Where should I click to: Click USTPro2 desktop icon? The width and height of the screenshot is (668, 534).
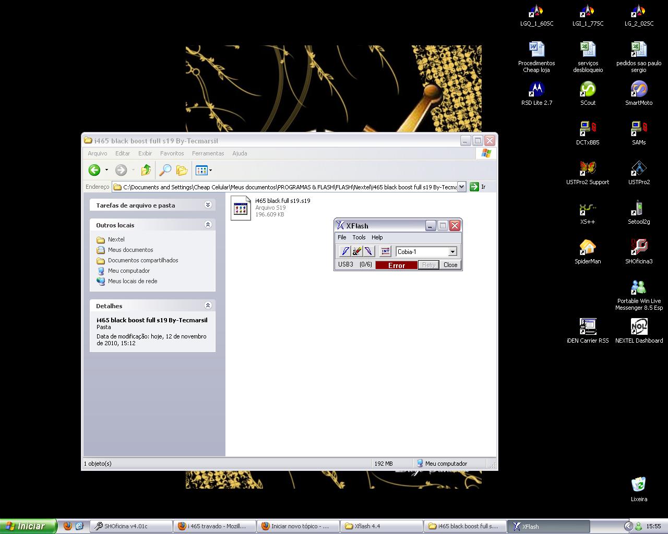pyautogui.click(x=639, y=173)
